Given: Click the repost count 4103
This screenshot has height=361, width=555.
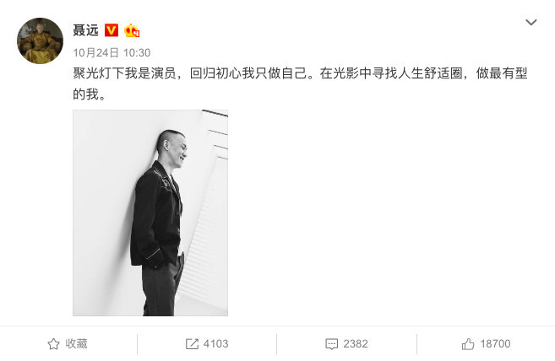Looking at the screenshot, I should pos(215,343).
